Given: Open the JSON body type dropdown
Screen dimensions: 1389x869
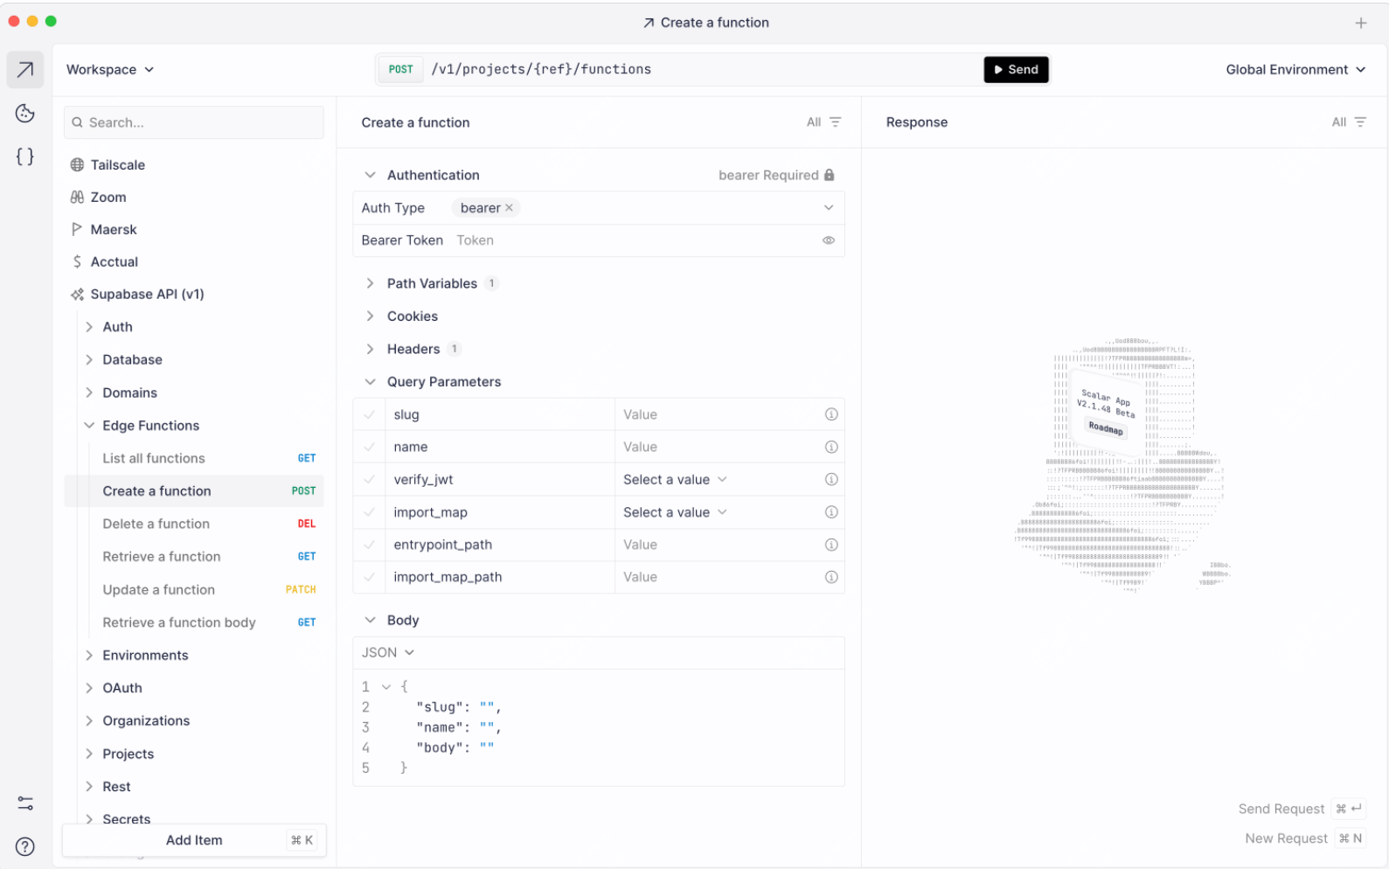Looking at the screenshot, I should (387, 653).
